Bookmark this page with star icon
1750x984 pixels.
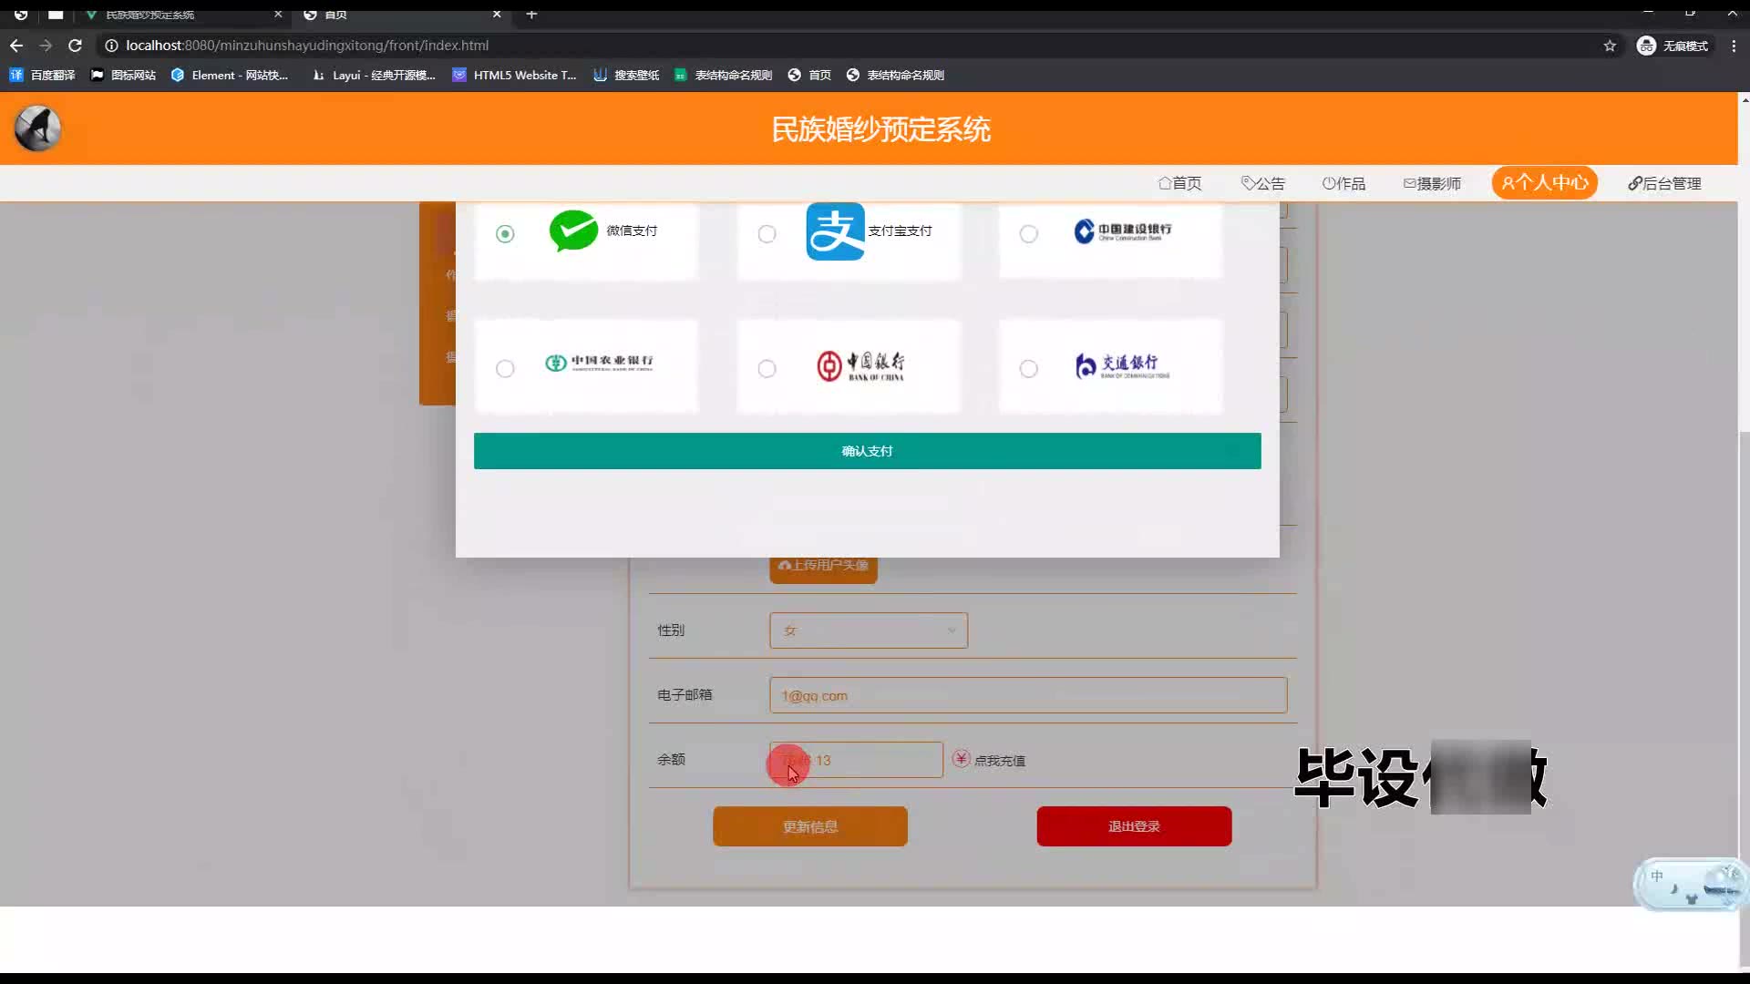1610,46
